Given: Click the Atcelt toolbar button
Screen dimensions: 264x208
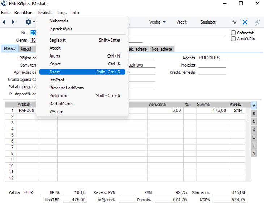Looking at the screenshot, I should 182,22.
